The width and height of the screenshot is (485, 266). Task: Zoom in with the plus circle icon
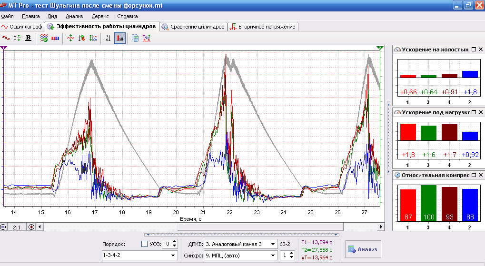point(31,227)
